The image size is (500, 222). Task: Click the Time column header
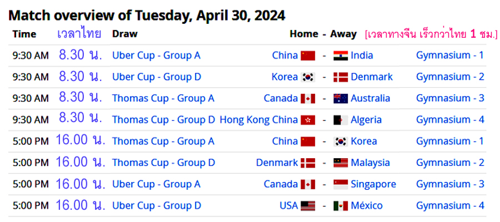(x=24, y=34)
